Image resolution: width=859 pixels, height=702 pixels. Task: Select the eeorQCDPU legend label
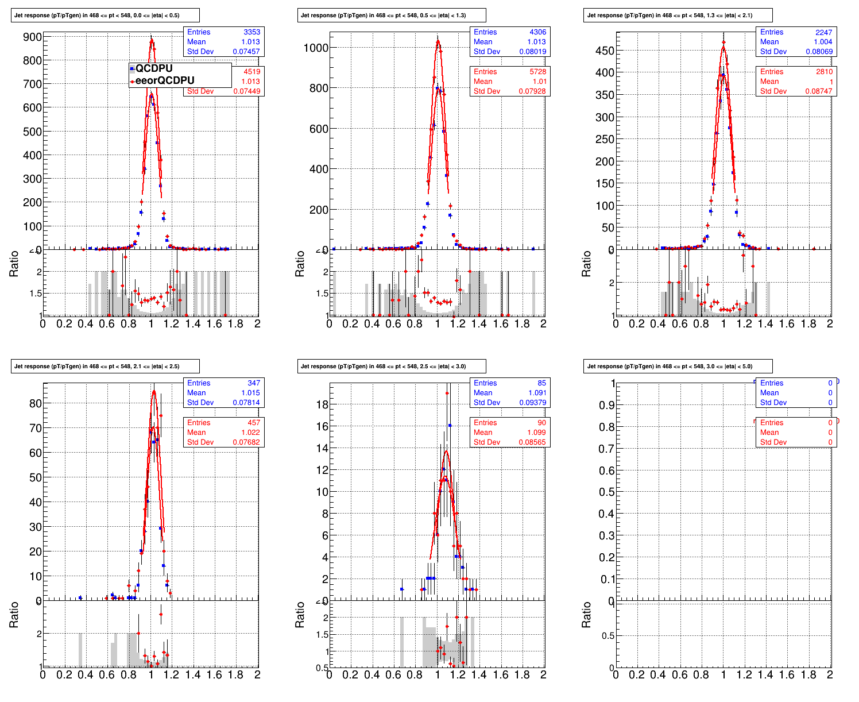(x=165, y=81)
